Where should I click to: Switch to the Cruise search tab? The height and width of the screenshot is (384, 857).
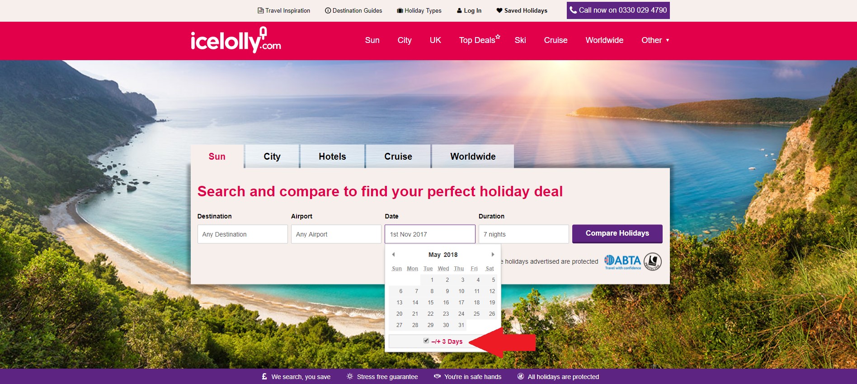[398, 156]
